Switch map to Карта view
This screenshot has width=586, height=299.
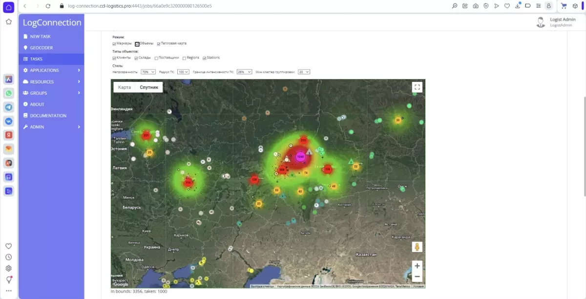pyautogui.click(x=125, y=87)
